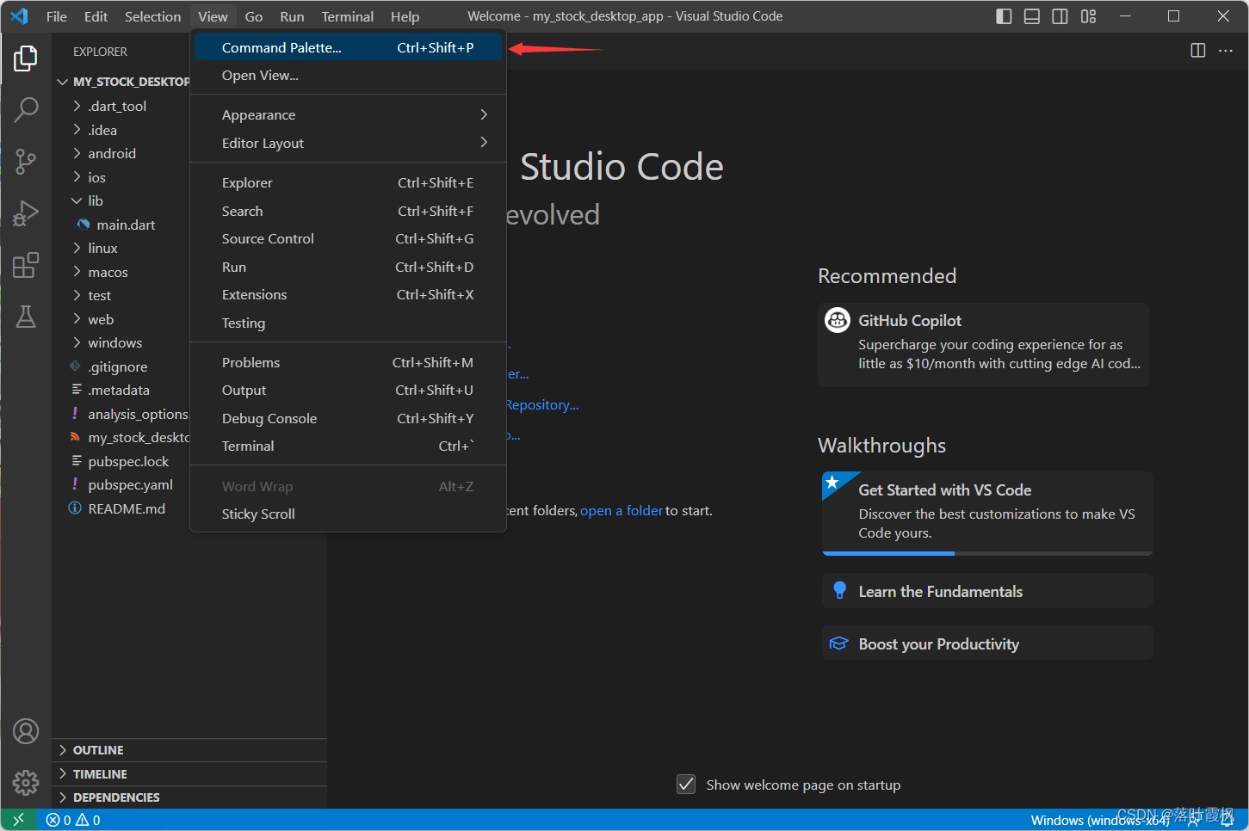1249x831 pixels.
Task: Expand the web folder
Action: (101, 319)
